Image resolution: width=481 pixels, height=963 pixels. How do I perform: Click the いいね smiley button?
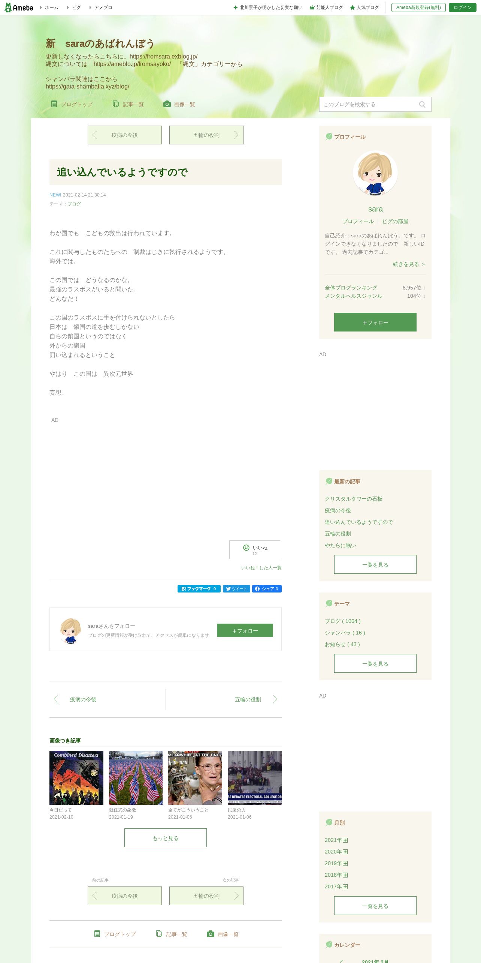coord(255,550)
